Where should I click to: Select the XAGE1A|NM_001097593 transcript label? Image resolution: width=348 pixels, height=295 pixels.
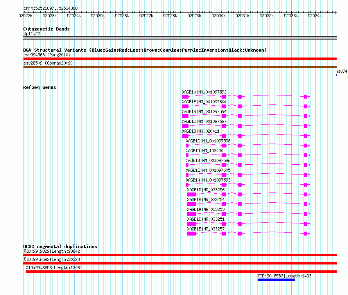coord(208,180)
